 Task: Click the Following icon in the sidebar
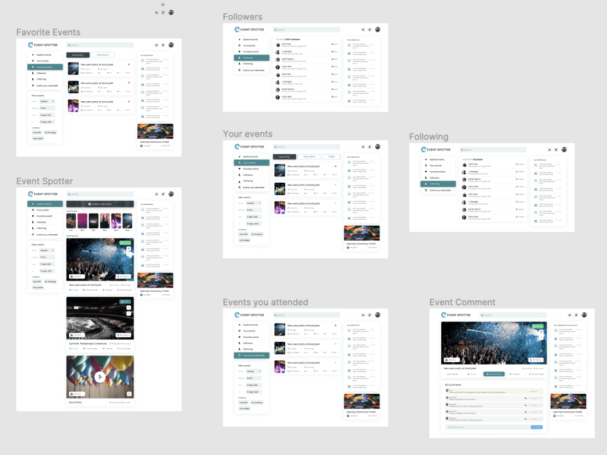coord(32,228)
